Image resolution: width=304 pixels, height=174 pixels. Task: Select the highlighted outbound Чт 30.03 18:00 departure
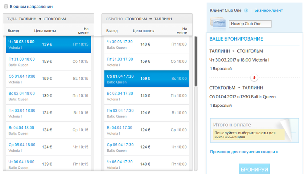click(48, 44)
